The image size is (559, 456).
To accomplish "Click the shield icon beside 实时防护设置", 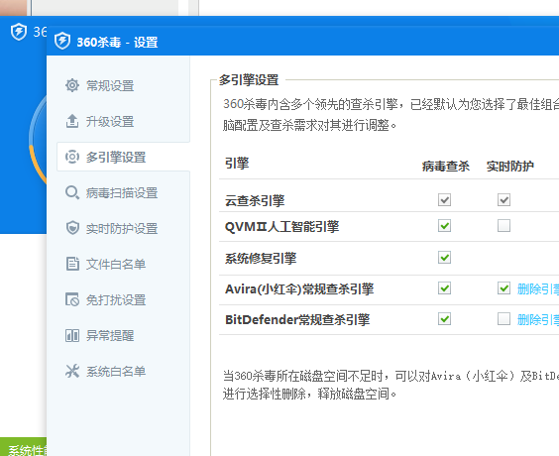I will [72, 228].
